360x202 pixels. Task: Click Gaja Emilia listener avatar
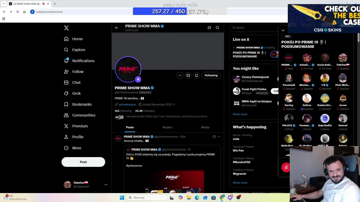point(325,118)
